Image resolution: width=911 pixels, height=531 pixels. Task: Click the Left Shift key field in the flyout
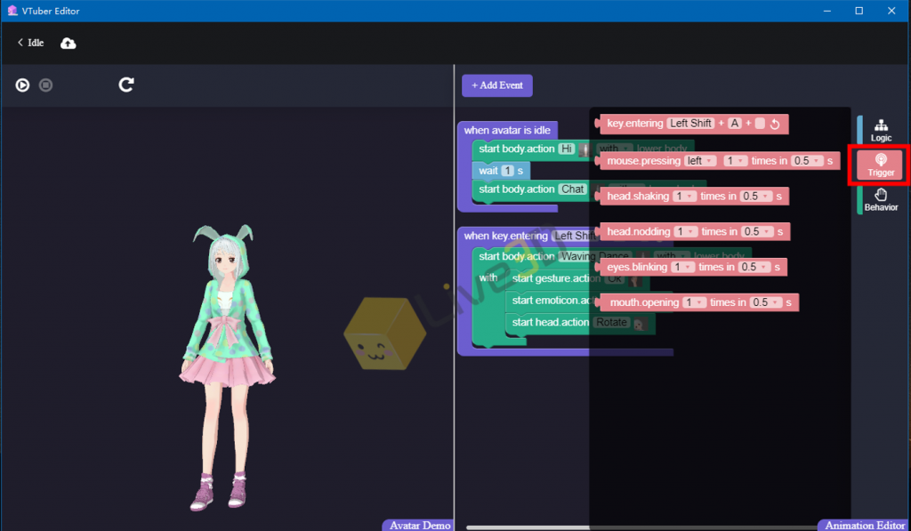coord(690,123)
